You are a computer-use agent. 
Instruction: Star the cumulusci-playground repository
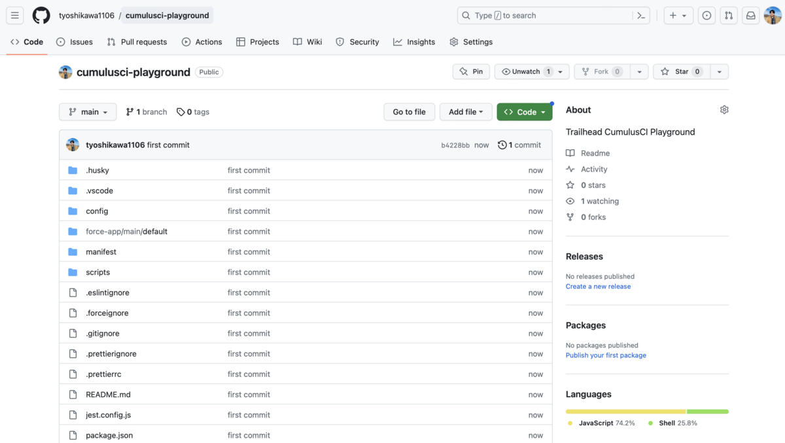pyautogui.click(x=681, y=71)
